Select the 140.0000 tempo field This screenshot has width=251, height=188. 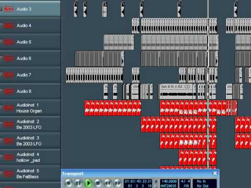168,181
